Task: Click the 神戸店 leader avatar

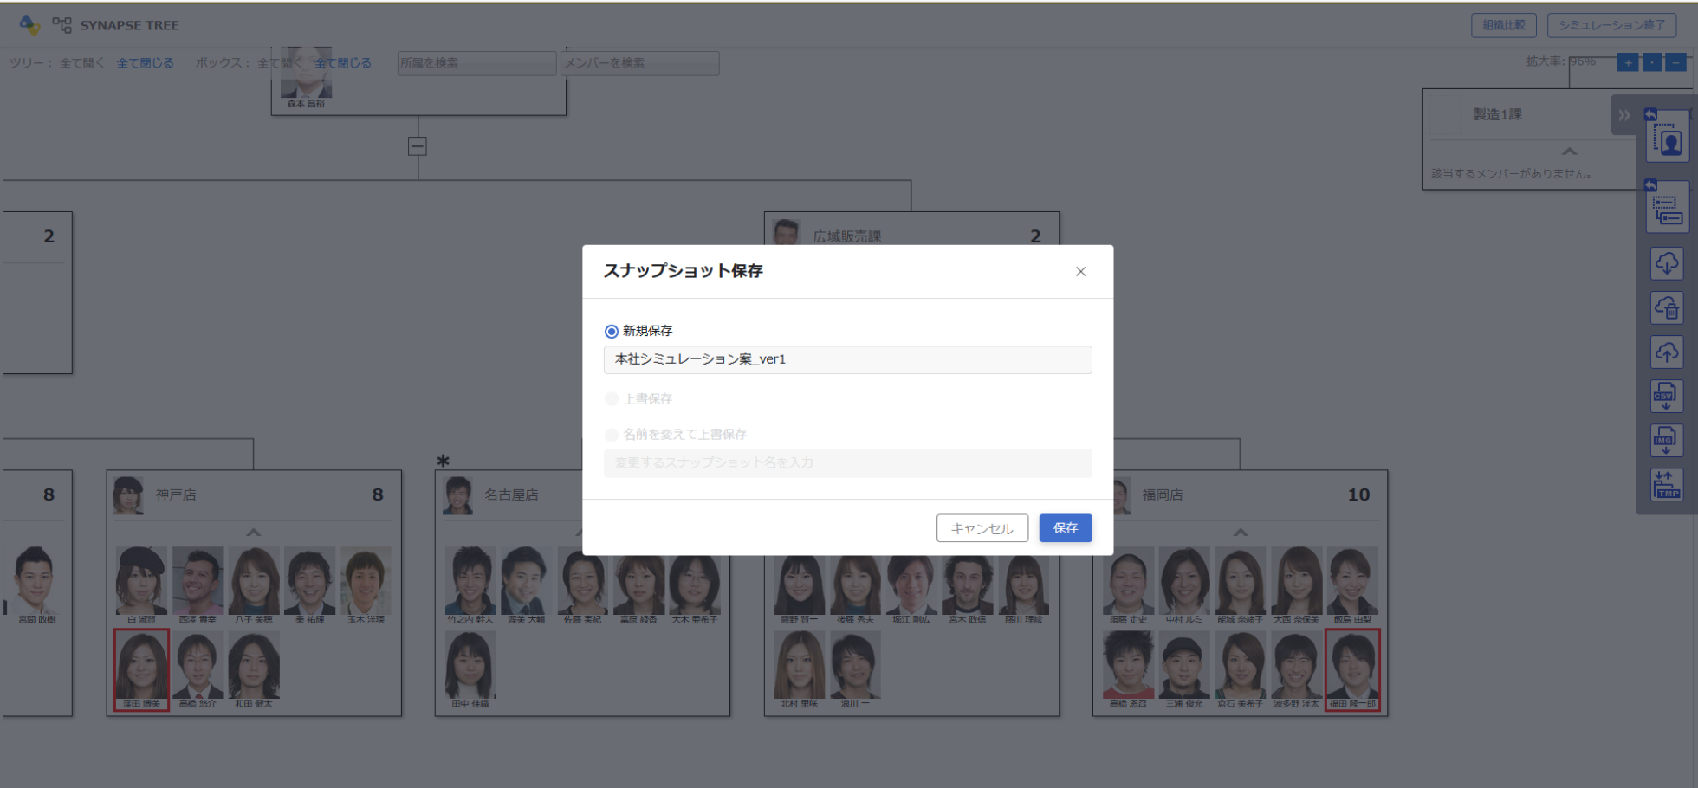Action: (128, 495)
